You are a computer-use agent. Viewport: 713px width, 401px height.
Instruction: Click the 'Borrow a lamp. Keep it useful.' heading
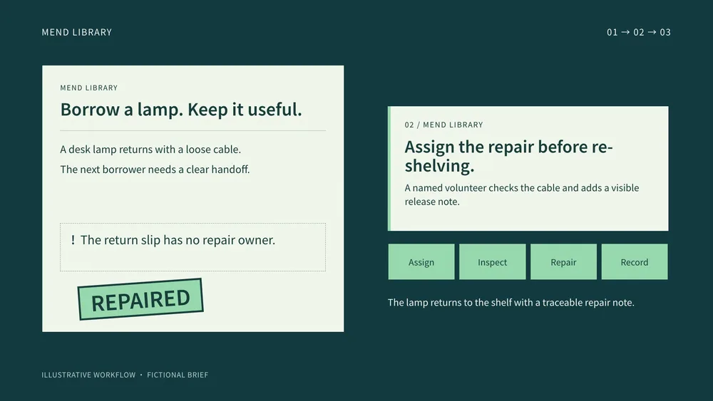(181, 110)
